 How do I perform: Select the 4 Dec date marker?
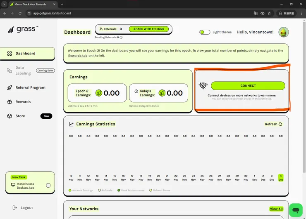(281, 178)
